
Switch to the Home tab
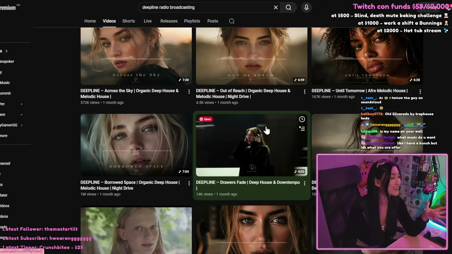pos(90,21)
